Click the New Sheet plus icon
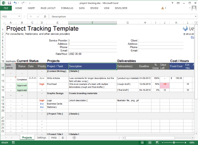The width and height of the screenshot is (198, 145). tap(74, 138)
